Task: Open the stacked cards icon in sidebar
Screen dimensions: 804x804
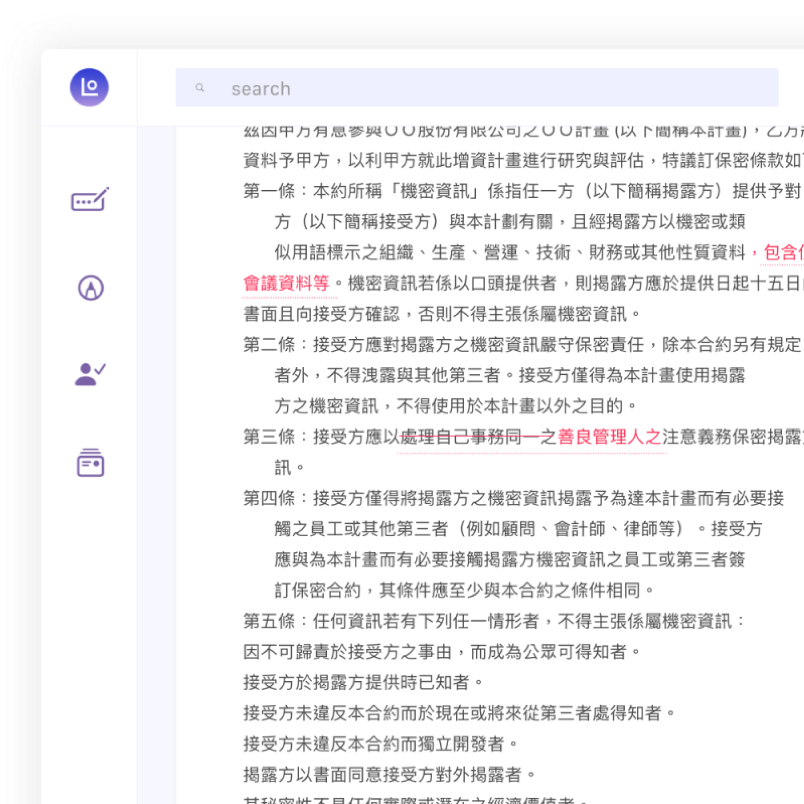Action: tap(90, 463)
